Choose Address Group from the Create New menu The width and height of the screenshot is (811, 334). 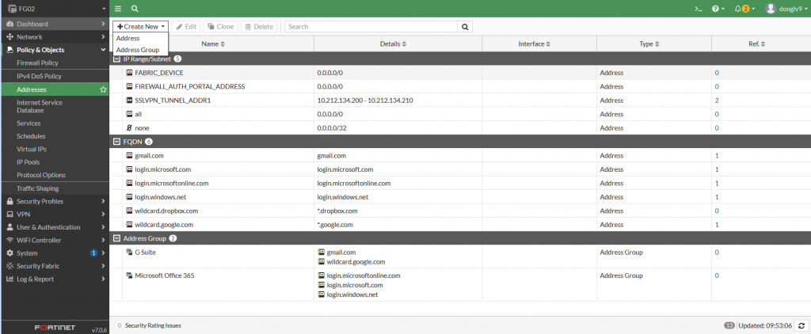138,50
